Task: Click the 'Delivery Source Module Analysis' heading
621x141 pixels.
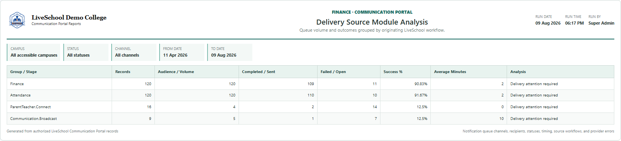Action: (372, 22)
